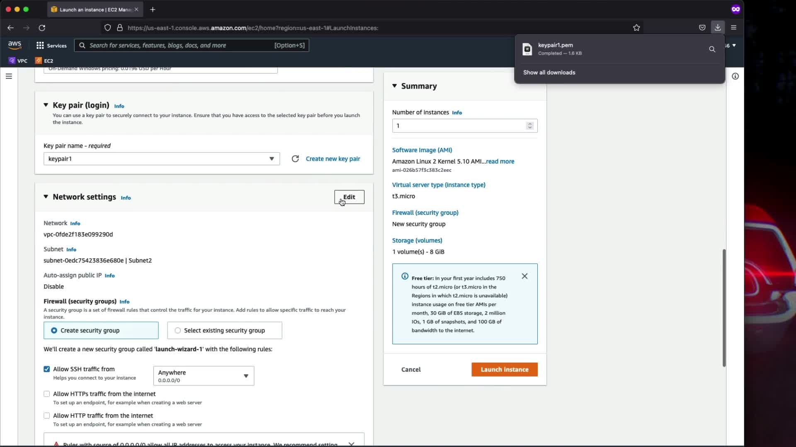Dismiss the Free tier notice
This screenshot has width=796, height=447.
(x=524, y=276)
